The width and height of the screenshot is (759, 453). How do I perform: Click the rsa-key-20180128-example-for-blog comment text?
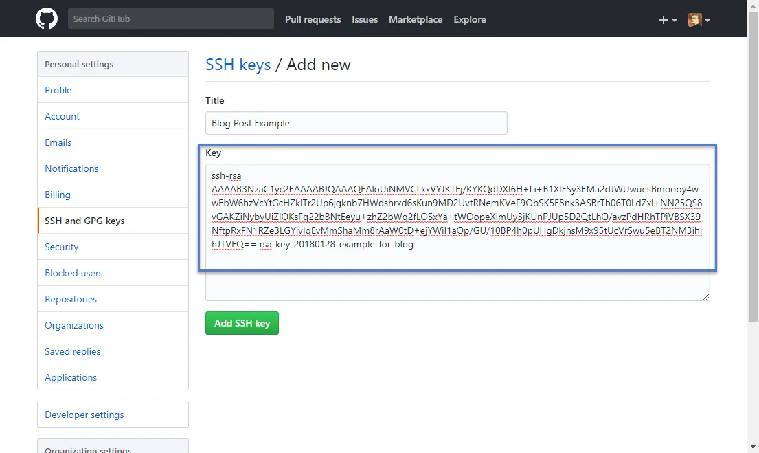tap(337, 244)
